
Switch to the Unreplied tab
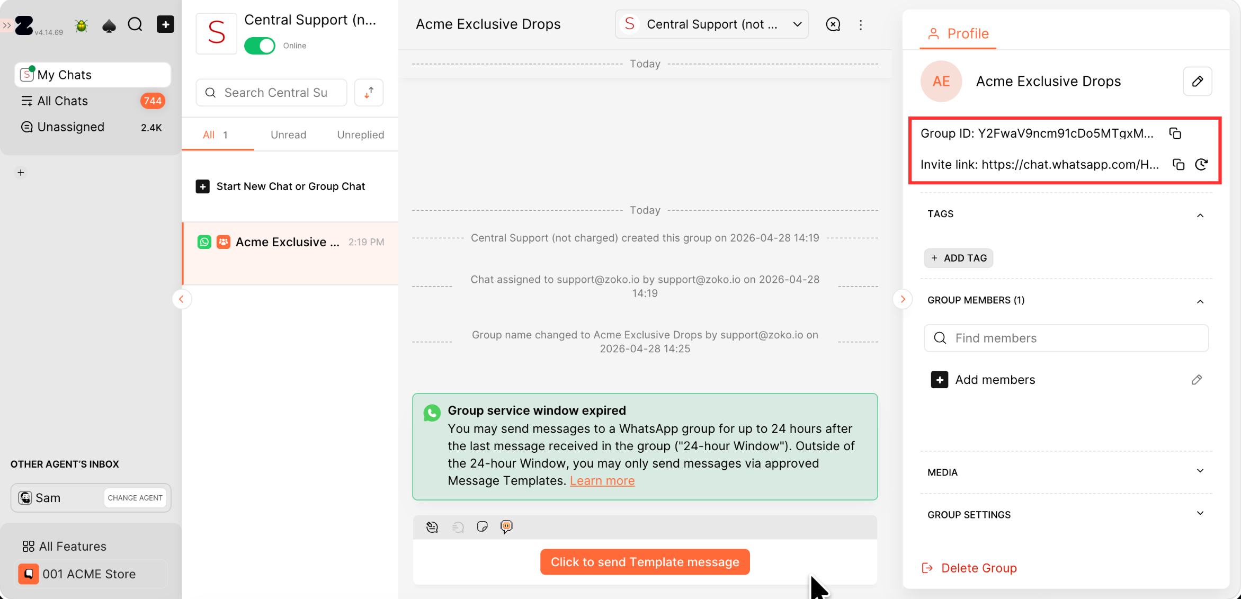click(x=360, y=135)
